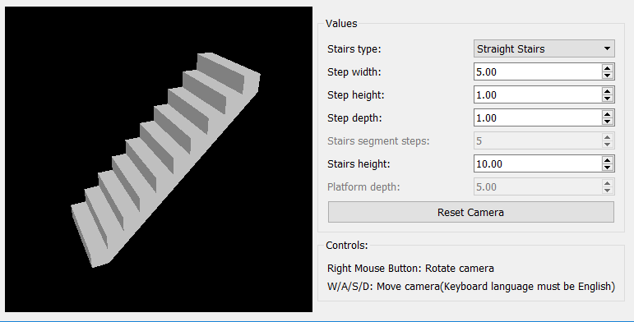This screenshot has width=634, height=322.
Task: Click the disabled Platform depth field
Action: (x=544, y=187)
